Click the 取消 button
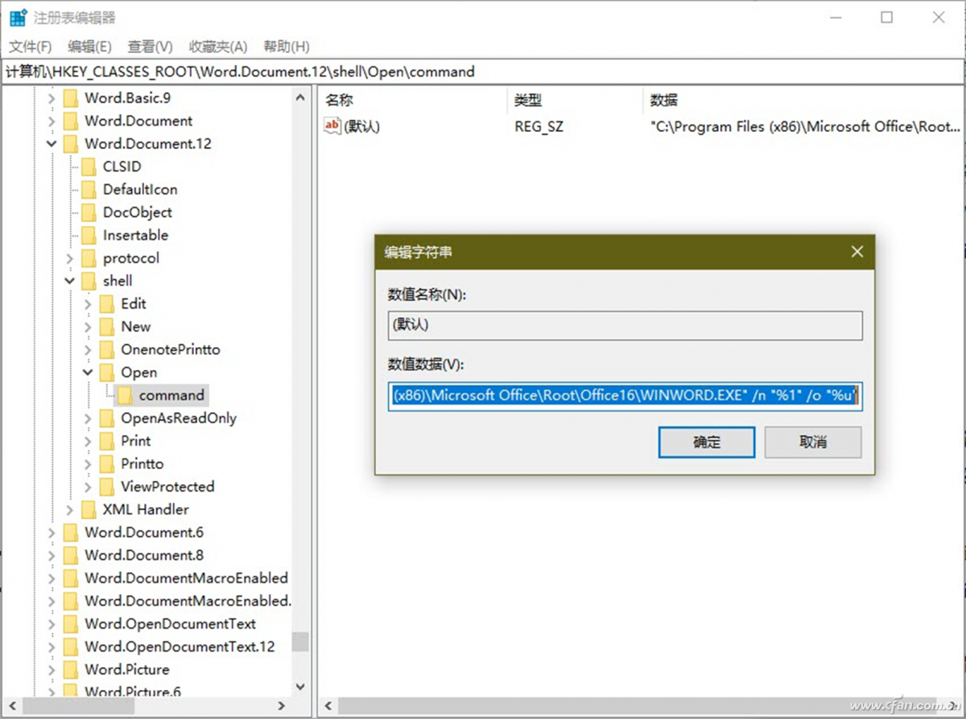The height and width of the screenshot is (719, 966). [813, 442]
